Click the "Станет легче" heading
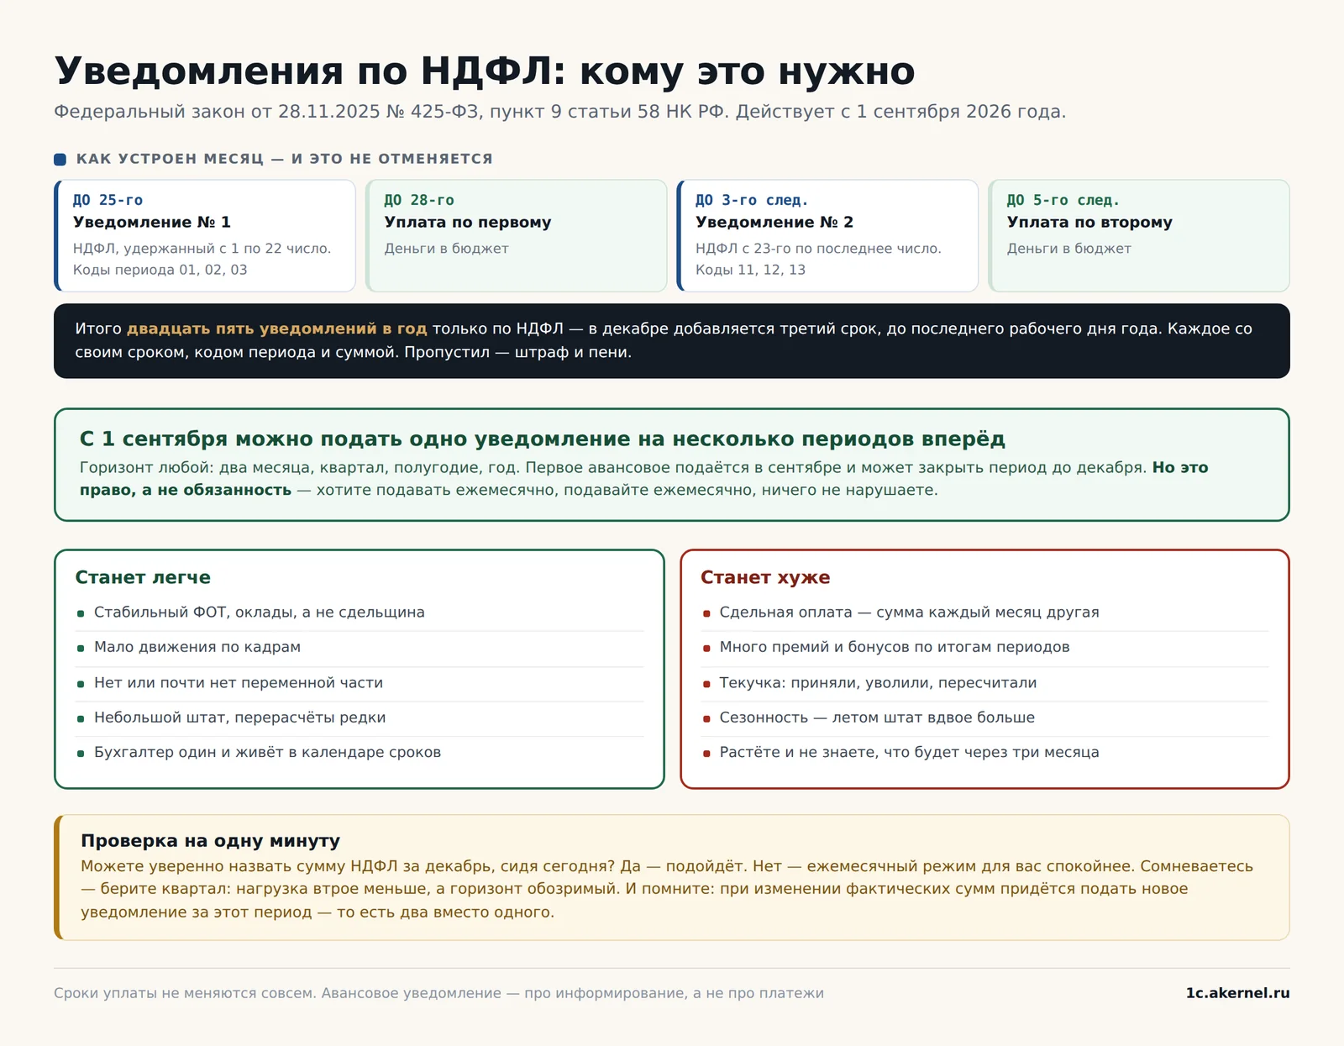The height and width of the screenshot is (1046, 1344). (143, 577)
